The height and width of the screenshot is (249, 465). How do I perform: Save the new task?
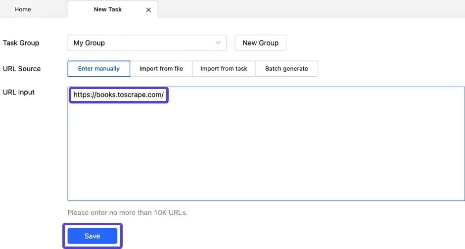pos(92,236)
